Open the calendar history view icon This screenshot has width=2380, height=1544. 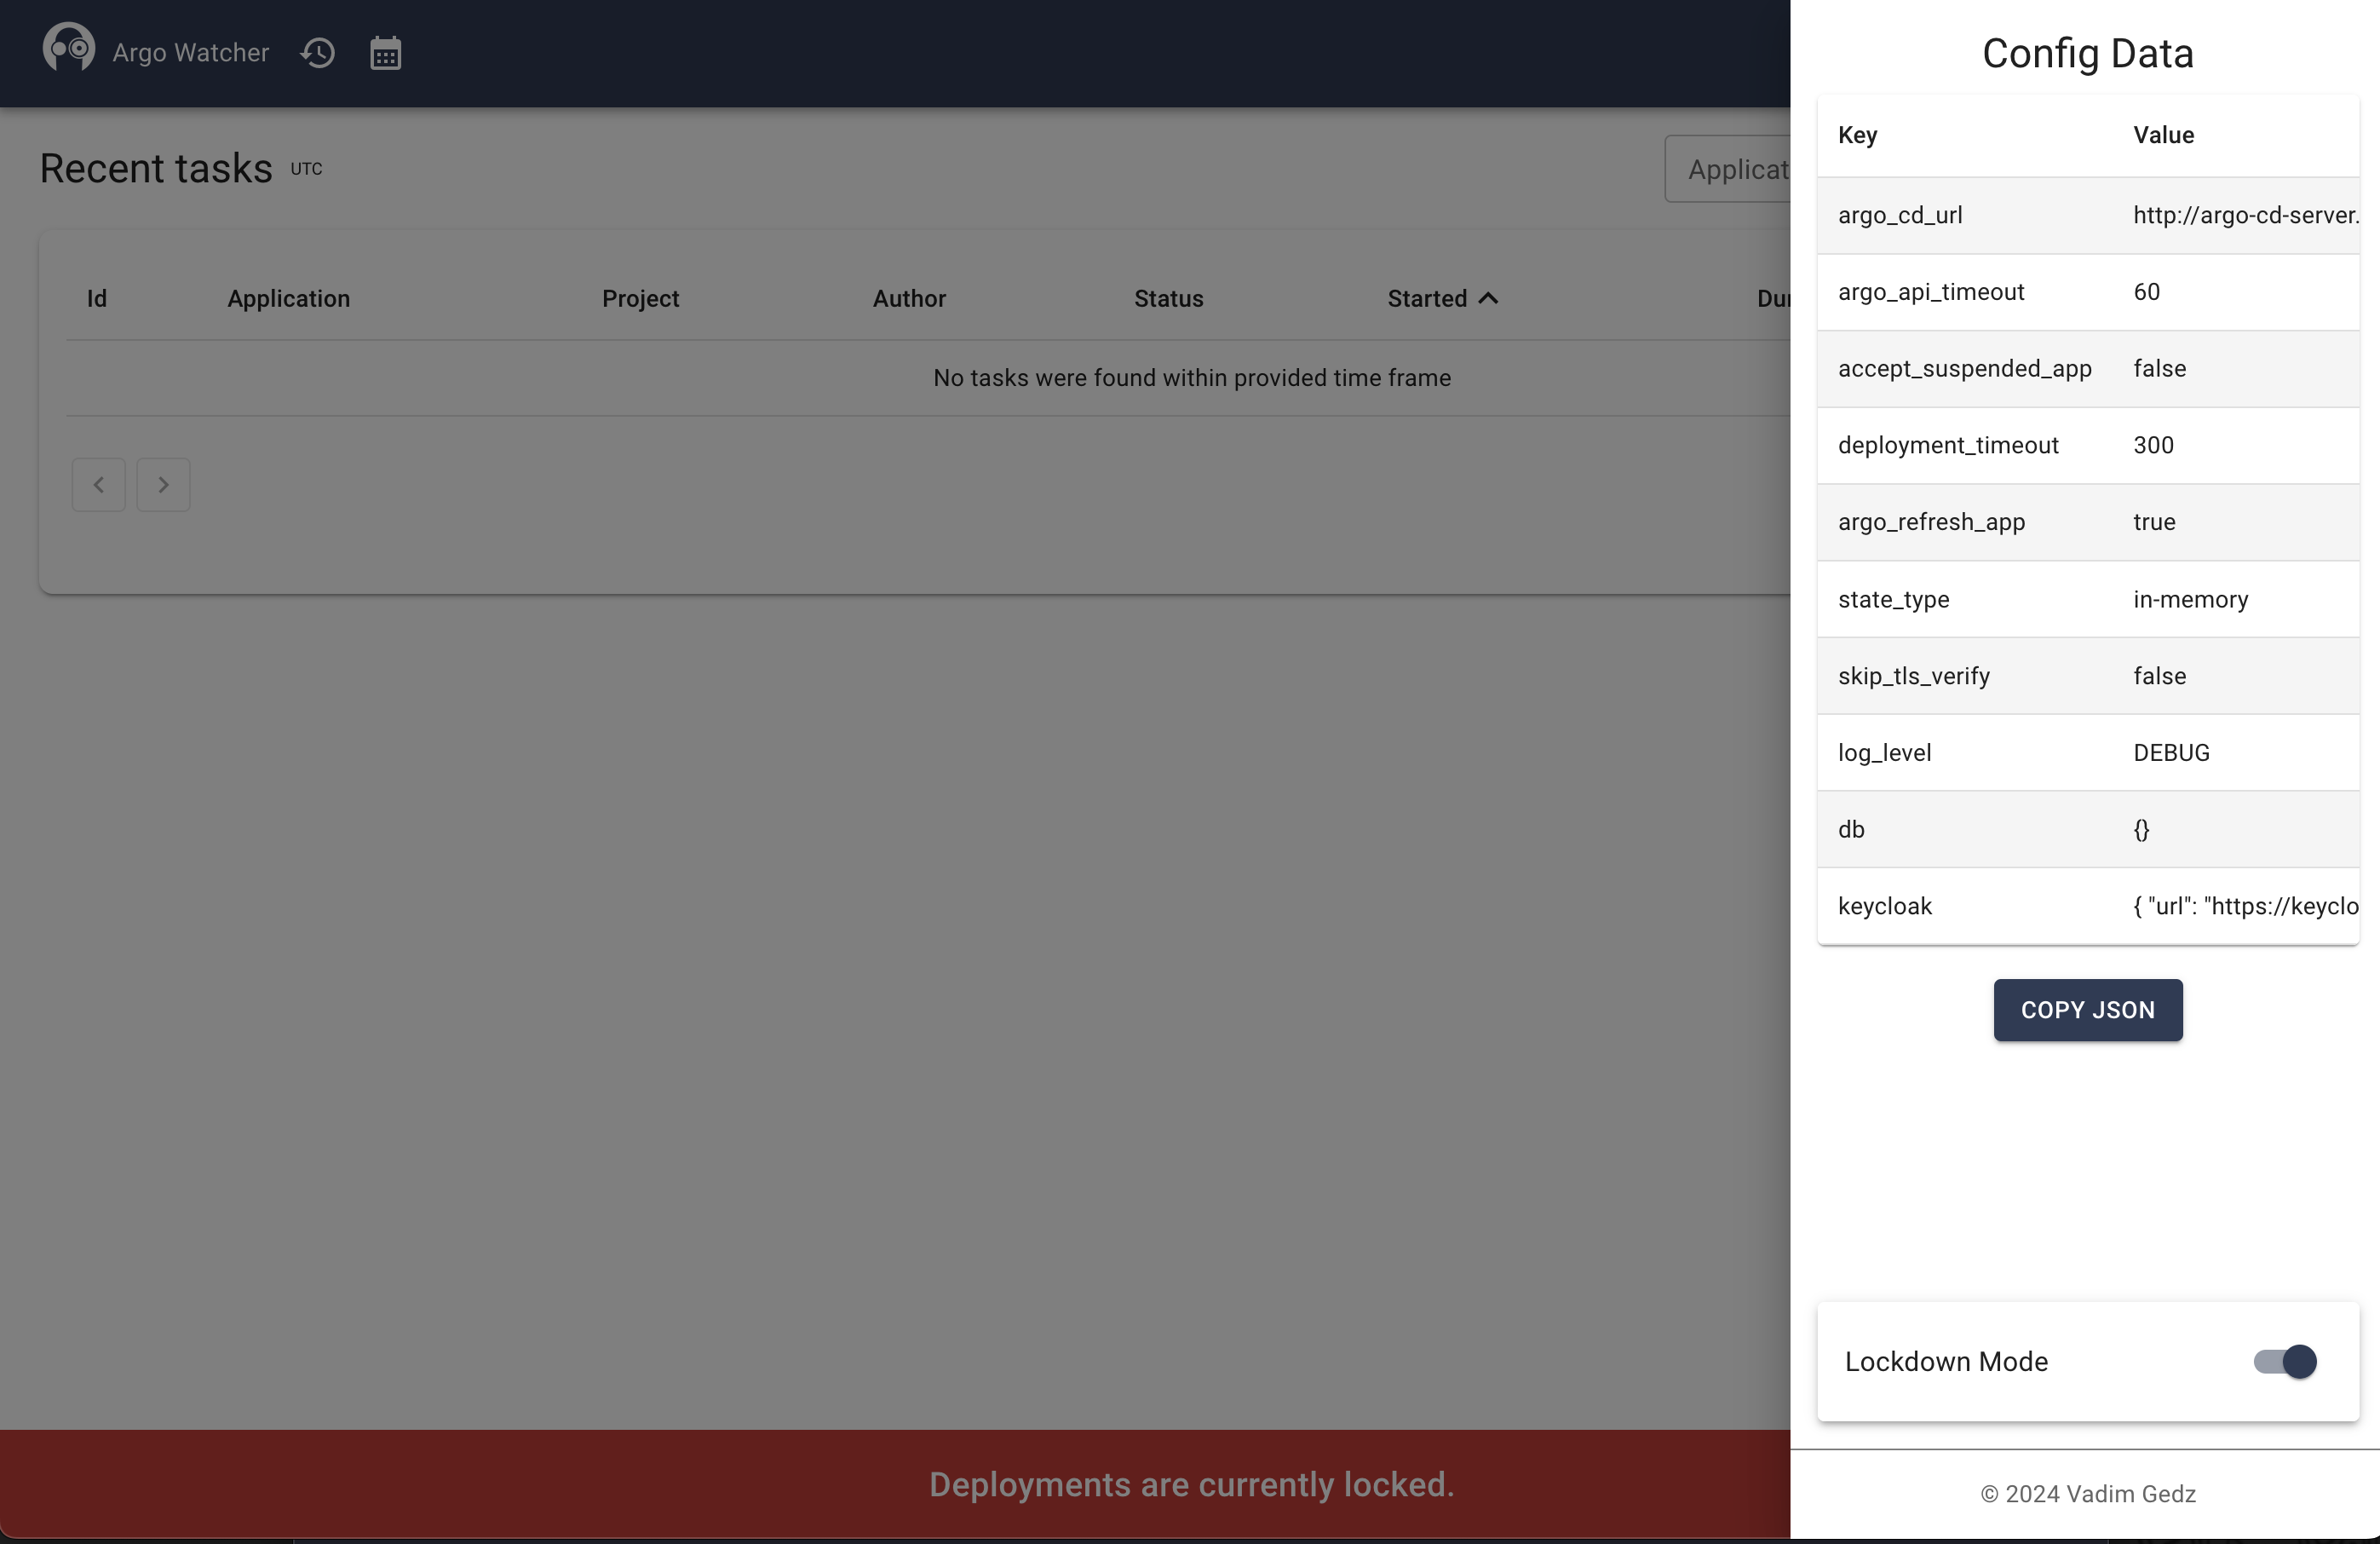(385, 53)
